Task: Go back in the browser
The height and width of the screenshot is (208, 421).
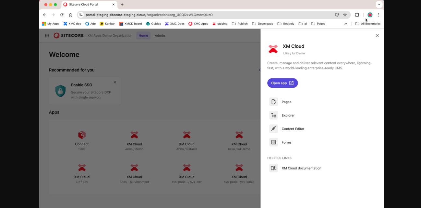Action: [45, 15]
